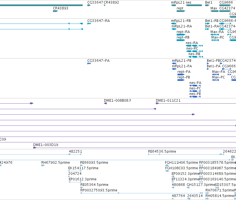Click the 2643514 EST feature
The image size is (236, 200).
(189, 199)
